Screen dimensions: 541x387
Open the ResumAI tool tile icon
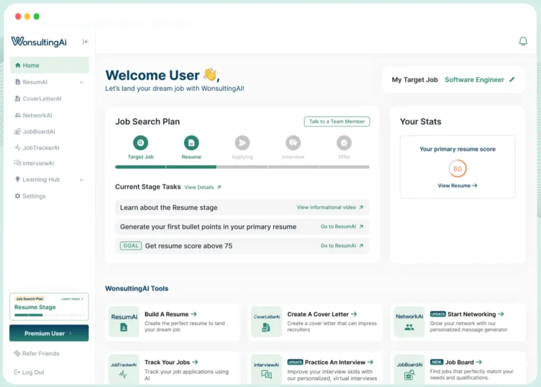point(124,322)
